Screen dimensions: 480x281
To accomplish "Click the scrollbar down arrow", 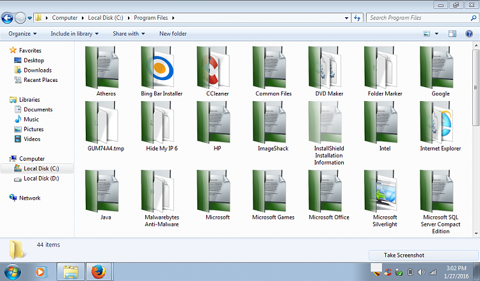I will (476, 234).
